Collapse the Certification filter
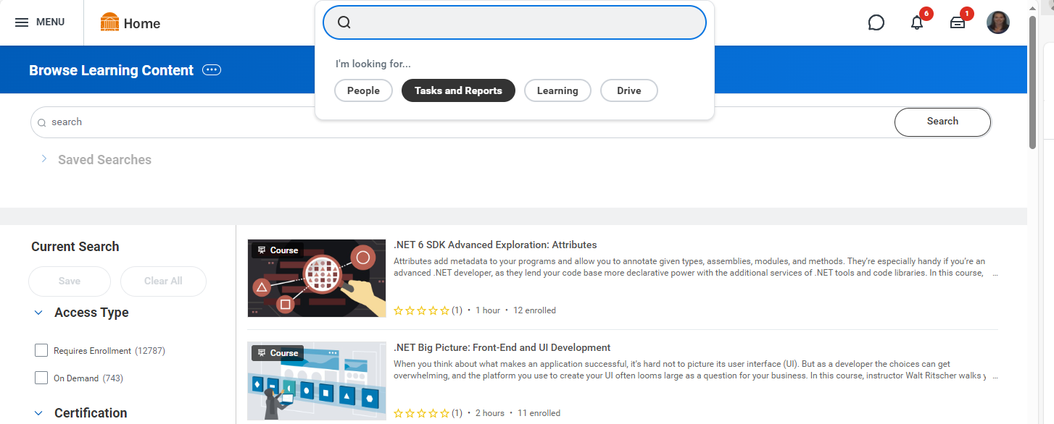The width and height of the screenshot is (1054, 424). (x=38, y=413)
